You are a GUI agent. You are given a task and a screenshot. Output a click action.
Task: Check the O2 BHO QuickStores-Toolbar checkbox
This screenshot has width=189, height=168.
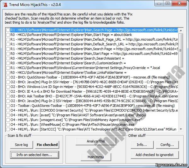(x=8, y=77)
